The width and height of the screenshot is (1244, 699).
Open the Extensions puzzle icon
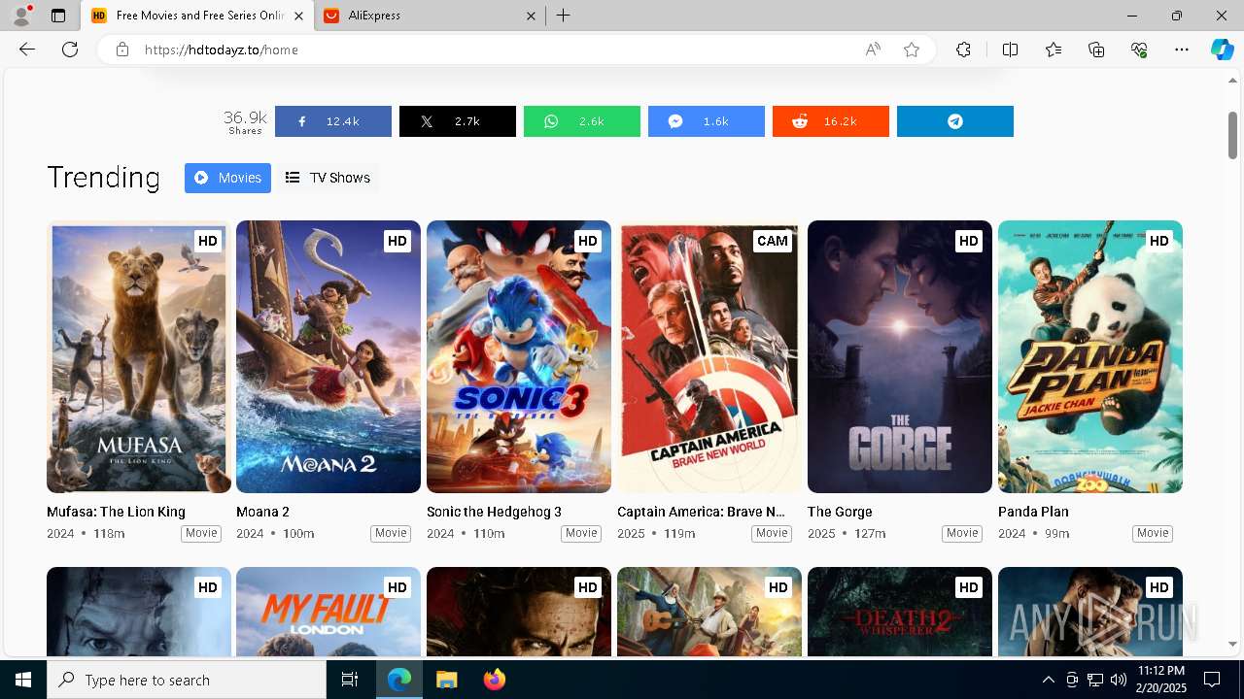click(963, 50)
